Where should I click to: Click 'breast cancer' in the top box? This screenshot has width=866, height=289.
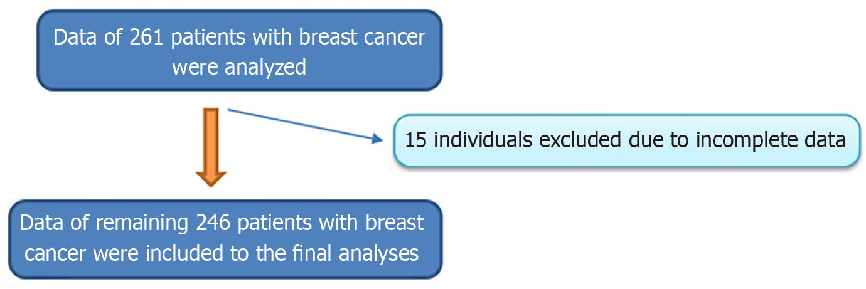click(x=361, y=37)
